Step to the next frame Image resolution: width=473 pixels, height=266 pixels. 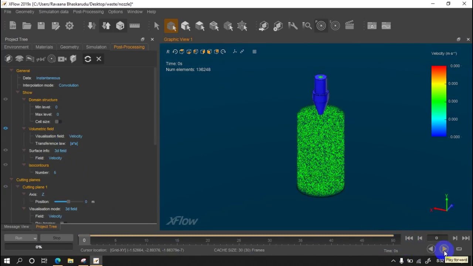click(455, 238)
